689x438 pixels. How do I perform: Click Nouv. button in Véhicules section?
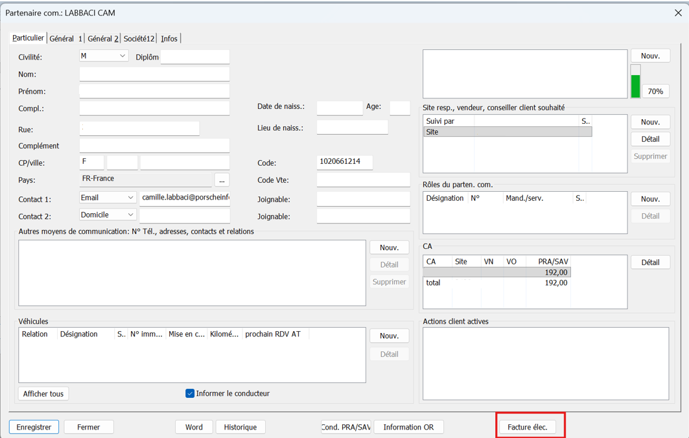390,336
